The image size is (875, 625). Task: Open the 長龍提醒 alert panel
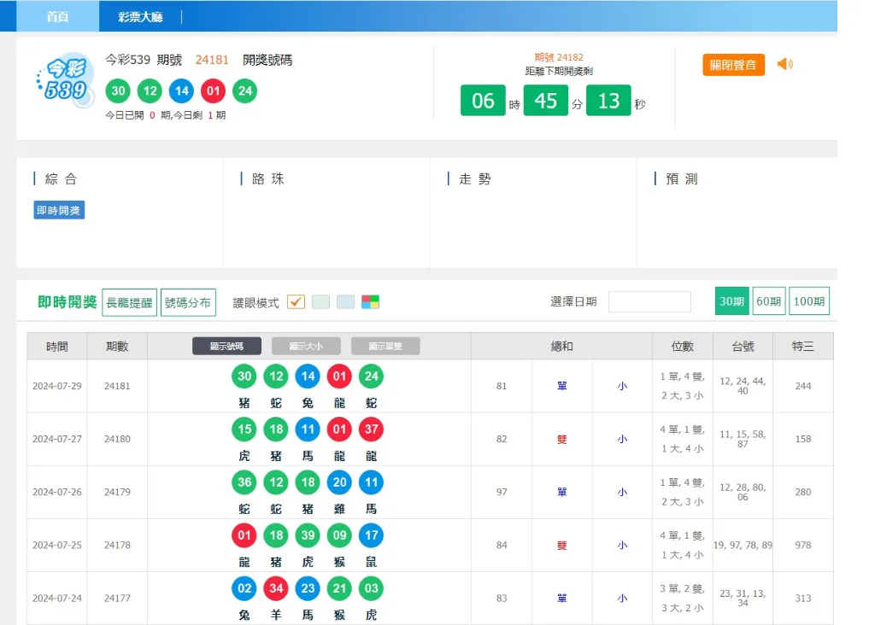coord(129,301)
